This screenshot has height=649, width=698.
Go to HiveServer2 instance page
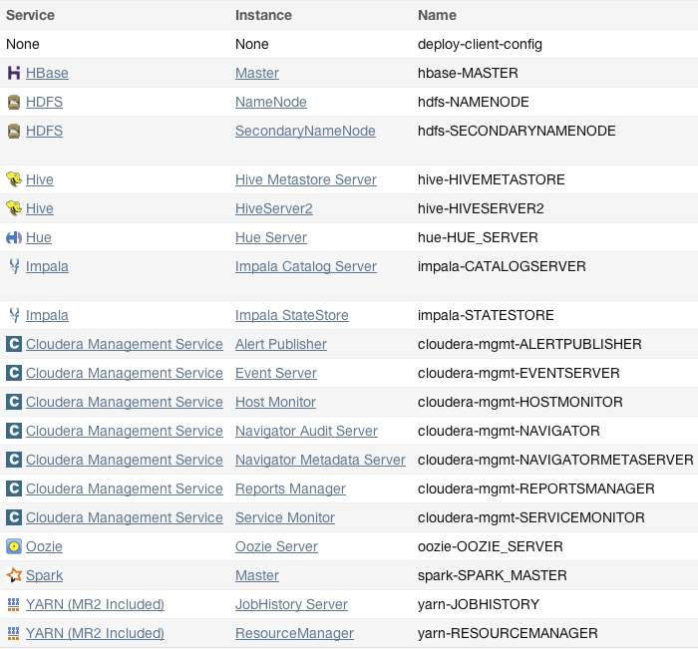(x=273, y=208)
